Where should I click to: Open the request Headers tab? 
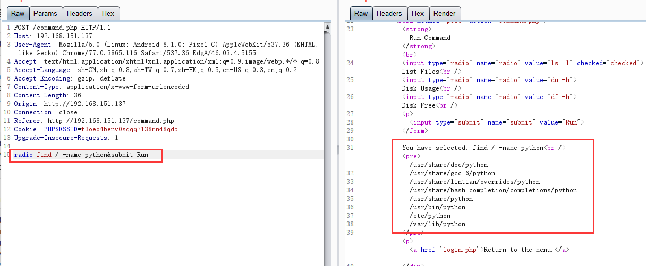(x=80, y=13)
